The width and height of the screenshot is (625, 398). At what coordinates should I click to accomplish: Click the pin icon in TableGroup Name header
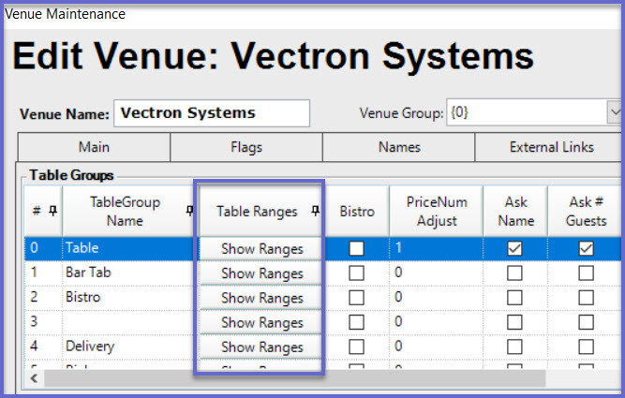pos(190,211)
